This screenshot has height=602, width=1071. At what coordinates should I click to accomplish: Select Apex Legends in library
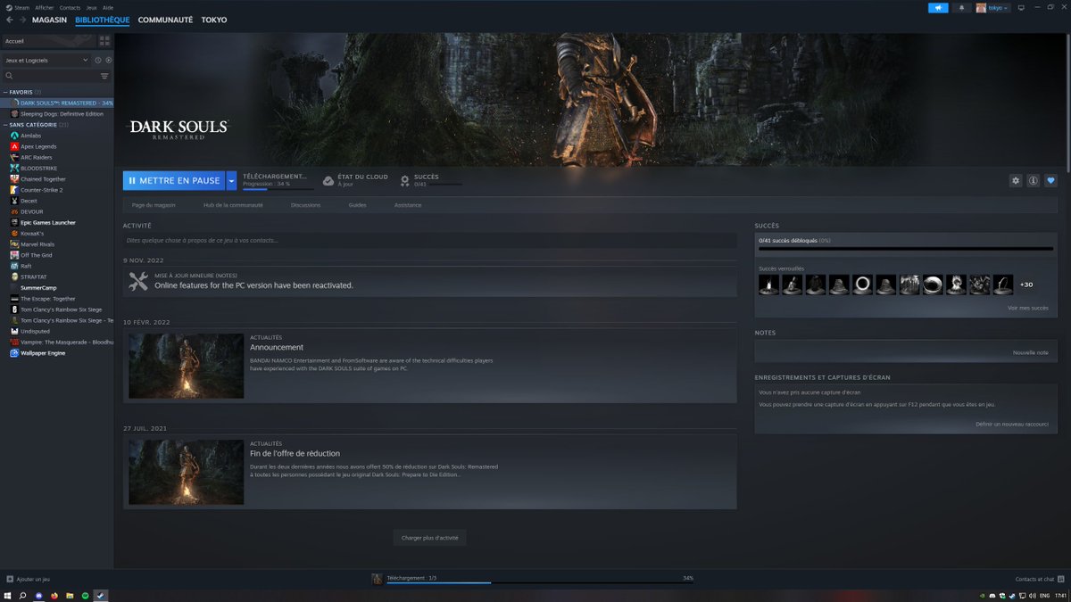pos(38,146)
